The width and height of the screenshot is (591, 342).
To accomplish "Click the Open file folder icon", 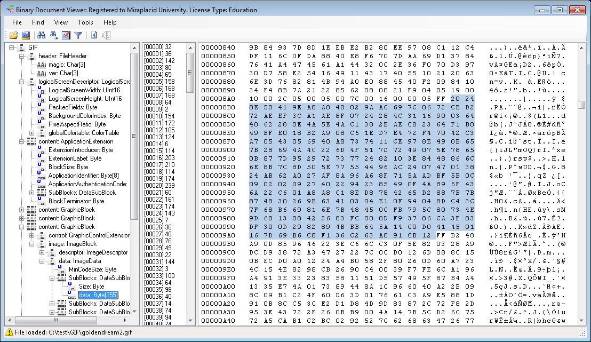I will click(x=14, y=35).
